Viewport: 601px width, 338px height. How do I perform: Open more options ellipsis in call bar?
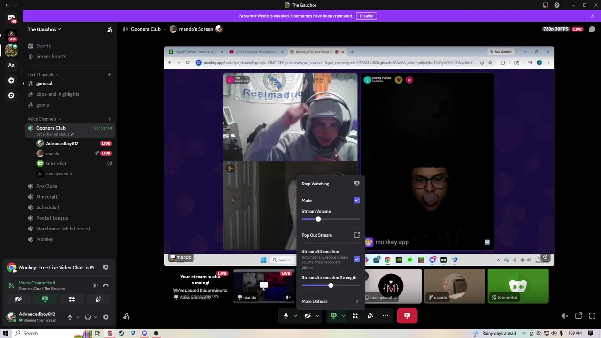(385, 316)
